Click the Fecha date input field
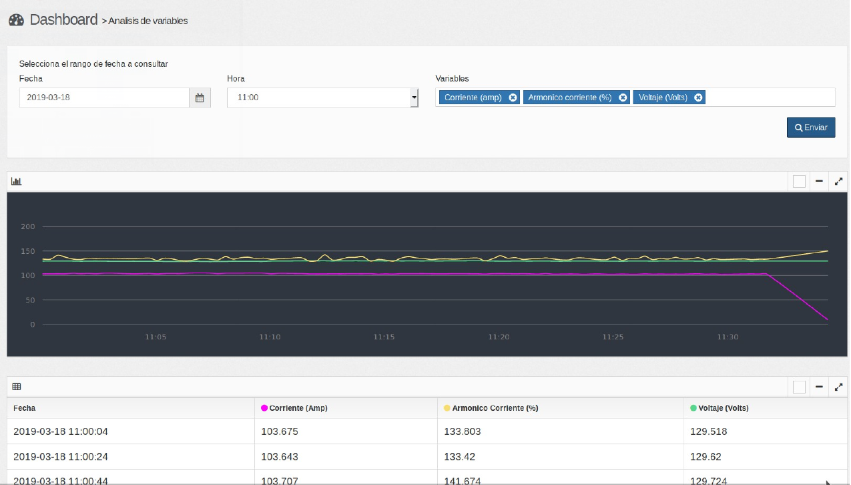This screenshot has width=851, height=485. pyautogui.click(x=104, y=98)
